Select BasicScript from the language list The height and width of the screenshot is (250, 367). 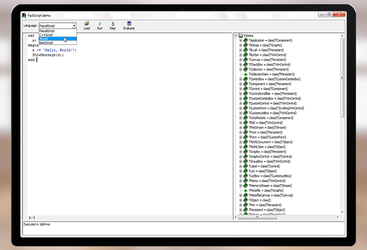coord(50,43)
